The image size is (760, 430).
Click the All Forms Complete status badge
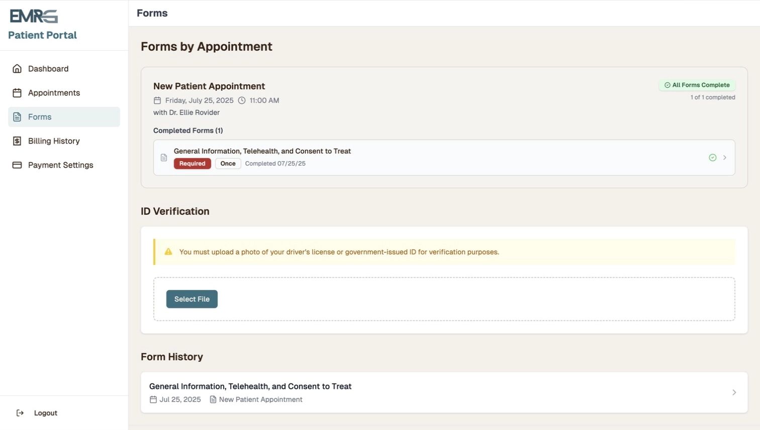pyautogui.click(x=697, y=85)
